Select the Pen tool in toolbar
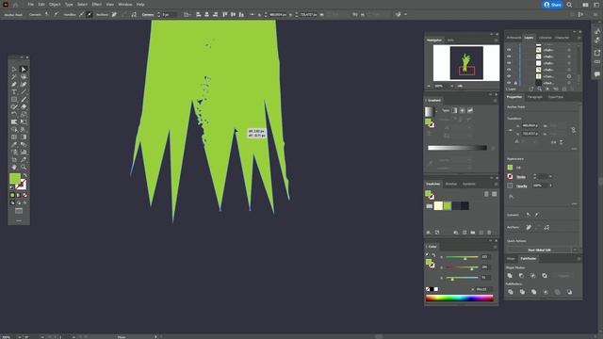Image resolution: width=603 pixels, height=339 pixels. (x=14, y=85)
